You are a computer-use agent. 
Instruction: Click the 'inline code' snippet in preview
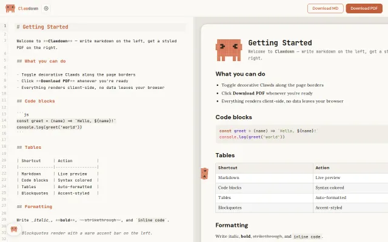click(307, 237)
